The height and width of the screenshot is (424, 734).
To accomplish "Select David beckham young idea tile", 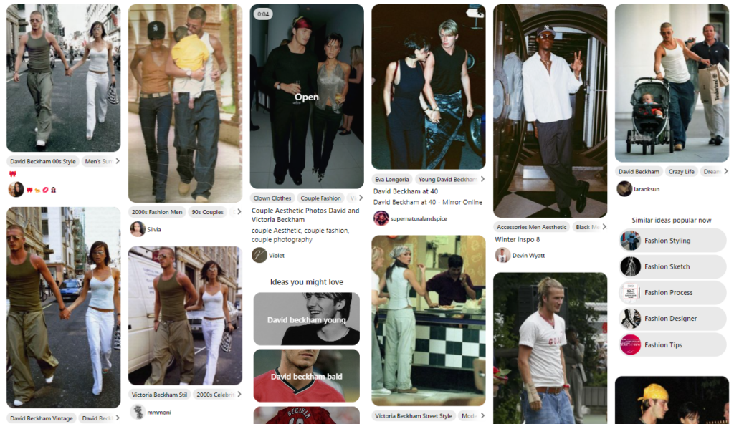I will [307, 319].
